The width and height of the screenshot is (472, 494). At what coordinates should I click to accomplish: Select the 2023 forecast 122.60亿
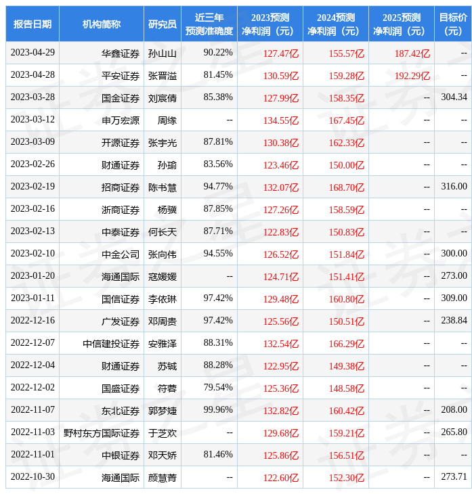[281, 478]
